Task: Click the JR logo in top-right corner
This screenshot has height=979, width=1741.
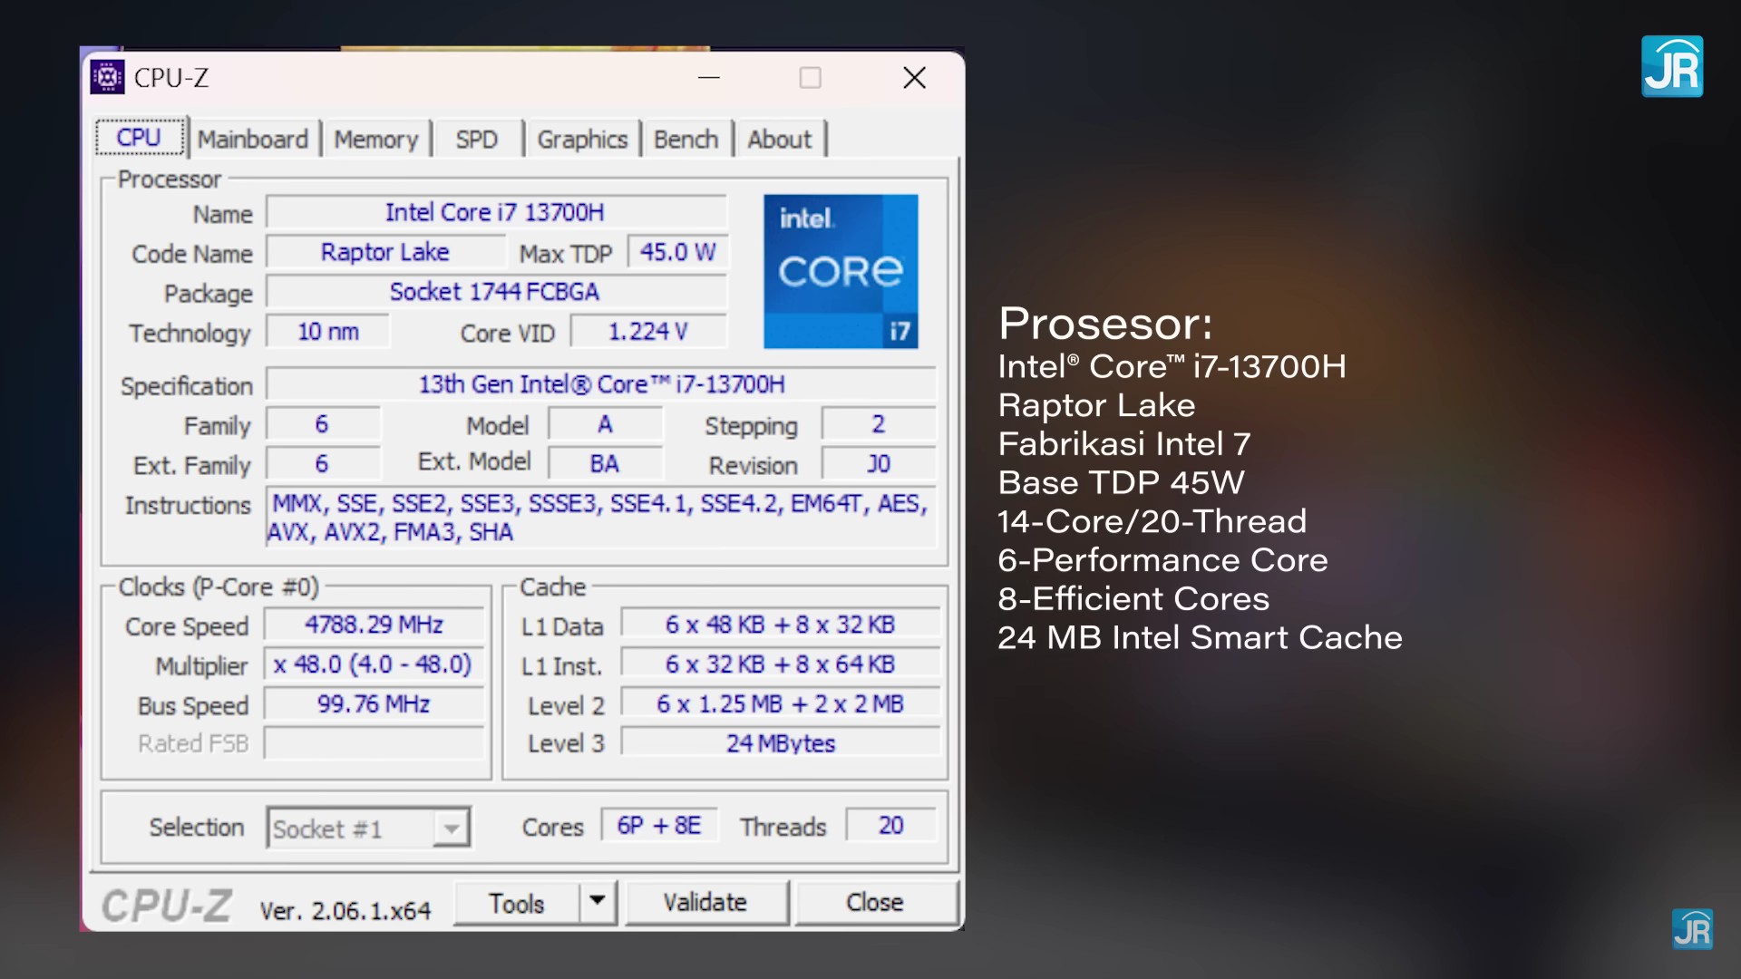Action: [x=1671, y=67]
